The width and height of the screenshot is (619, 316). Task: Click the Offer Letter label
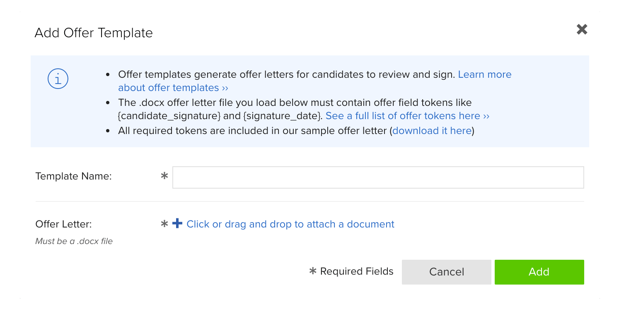(x=63, y=224)
